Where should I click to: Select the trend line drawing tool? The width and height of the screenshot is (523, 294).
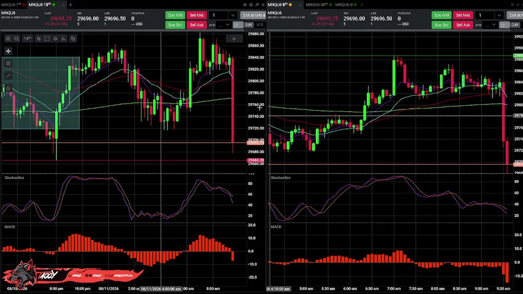coord(8,76)
